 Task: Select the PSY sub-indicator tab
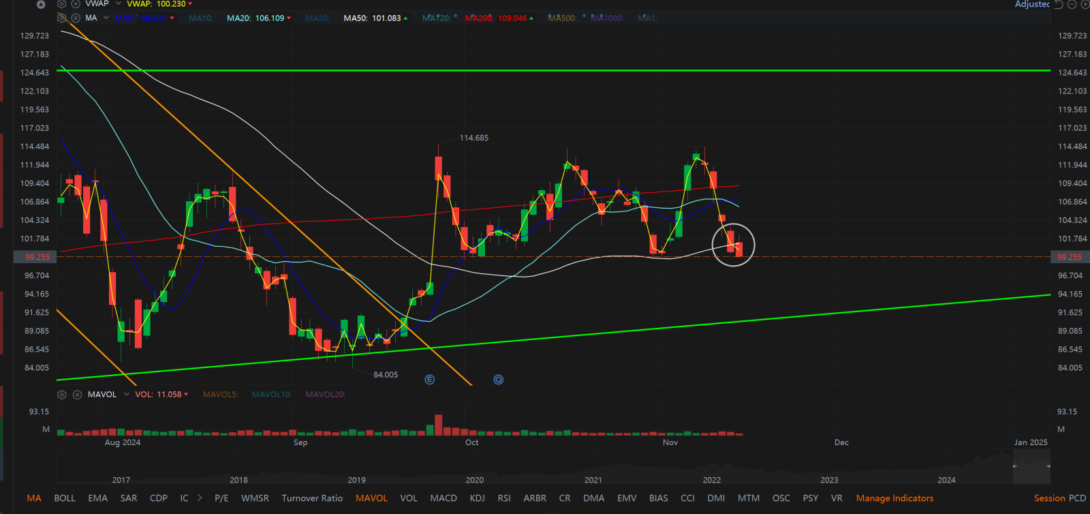[811, 498]
